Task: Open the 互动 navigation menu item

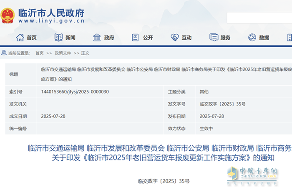Action: click(x=186, y=38)
